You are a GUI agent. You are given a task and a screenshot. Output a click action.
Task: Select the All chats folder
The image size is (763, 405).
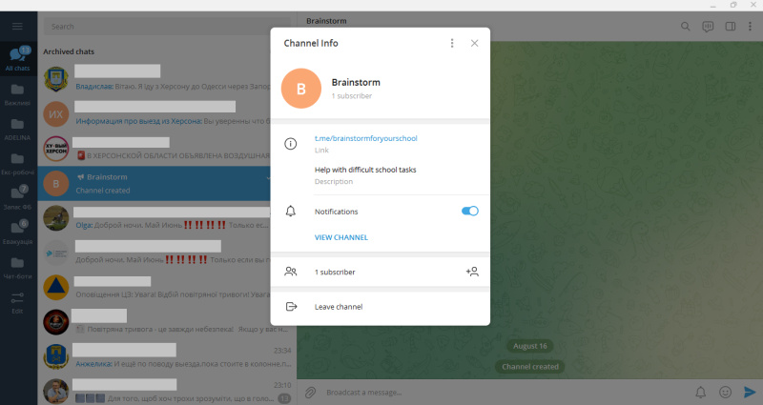pos(18,59)
